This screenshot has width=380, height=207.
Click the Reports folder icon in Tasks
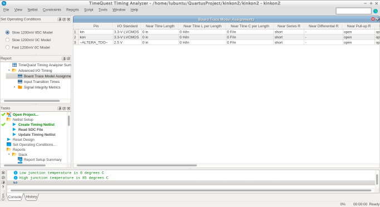point(9,150)
